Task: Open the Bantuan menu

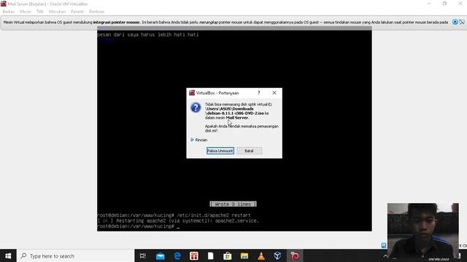Action: [x=96, y=12]
